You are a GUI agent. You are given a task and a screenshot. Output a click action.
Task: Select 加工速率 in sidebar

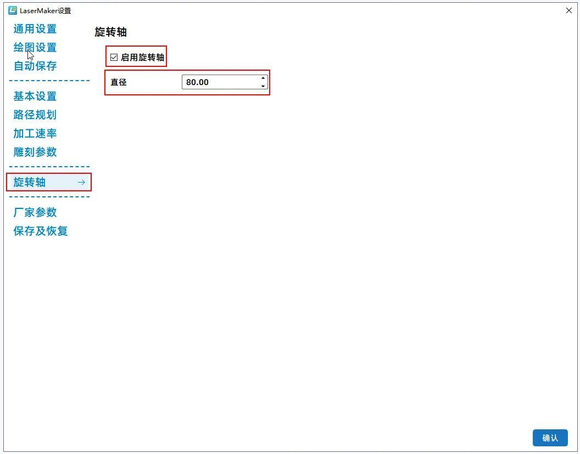click(35, 134)
